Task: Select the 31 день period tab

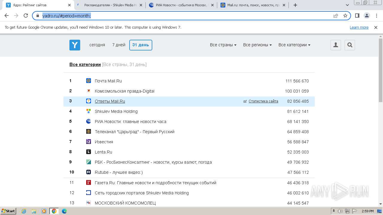Action: click(141, 45)
